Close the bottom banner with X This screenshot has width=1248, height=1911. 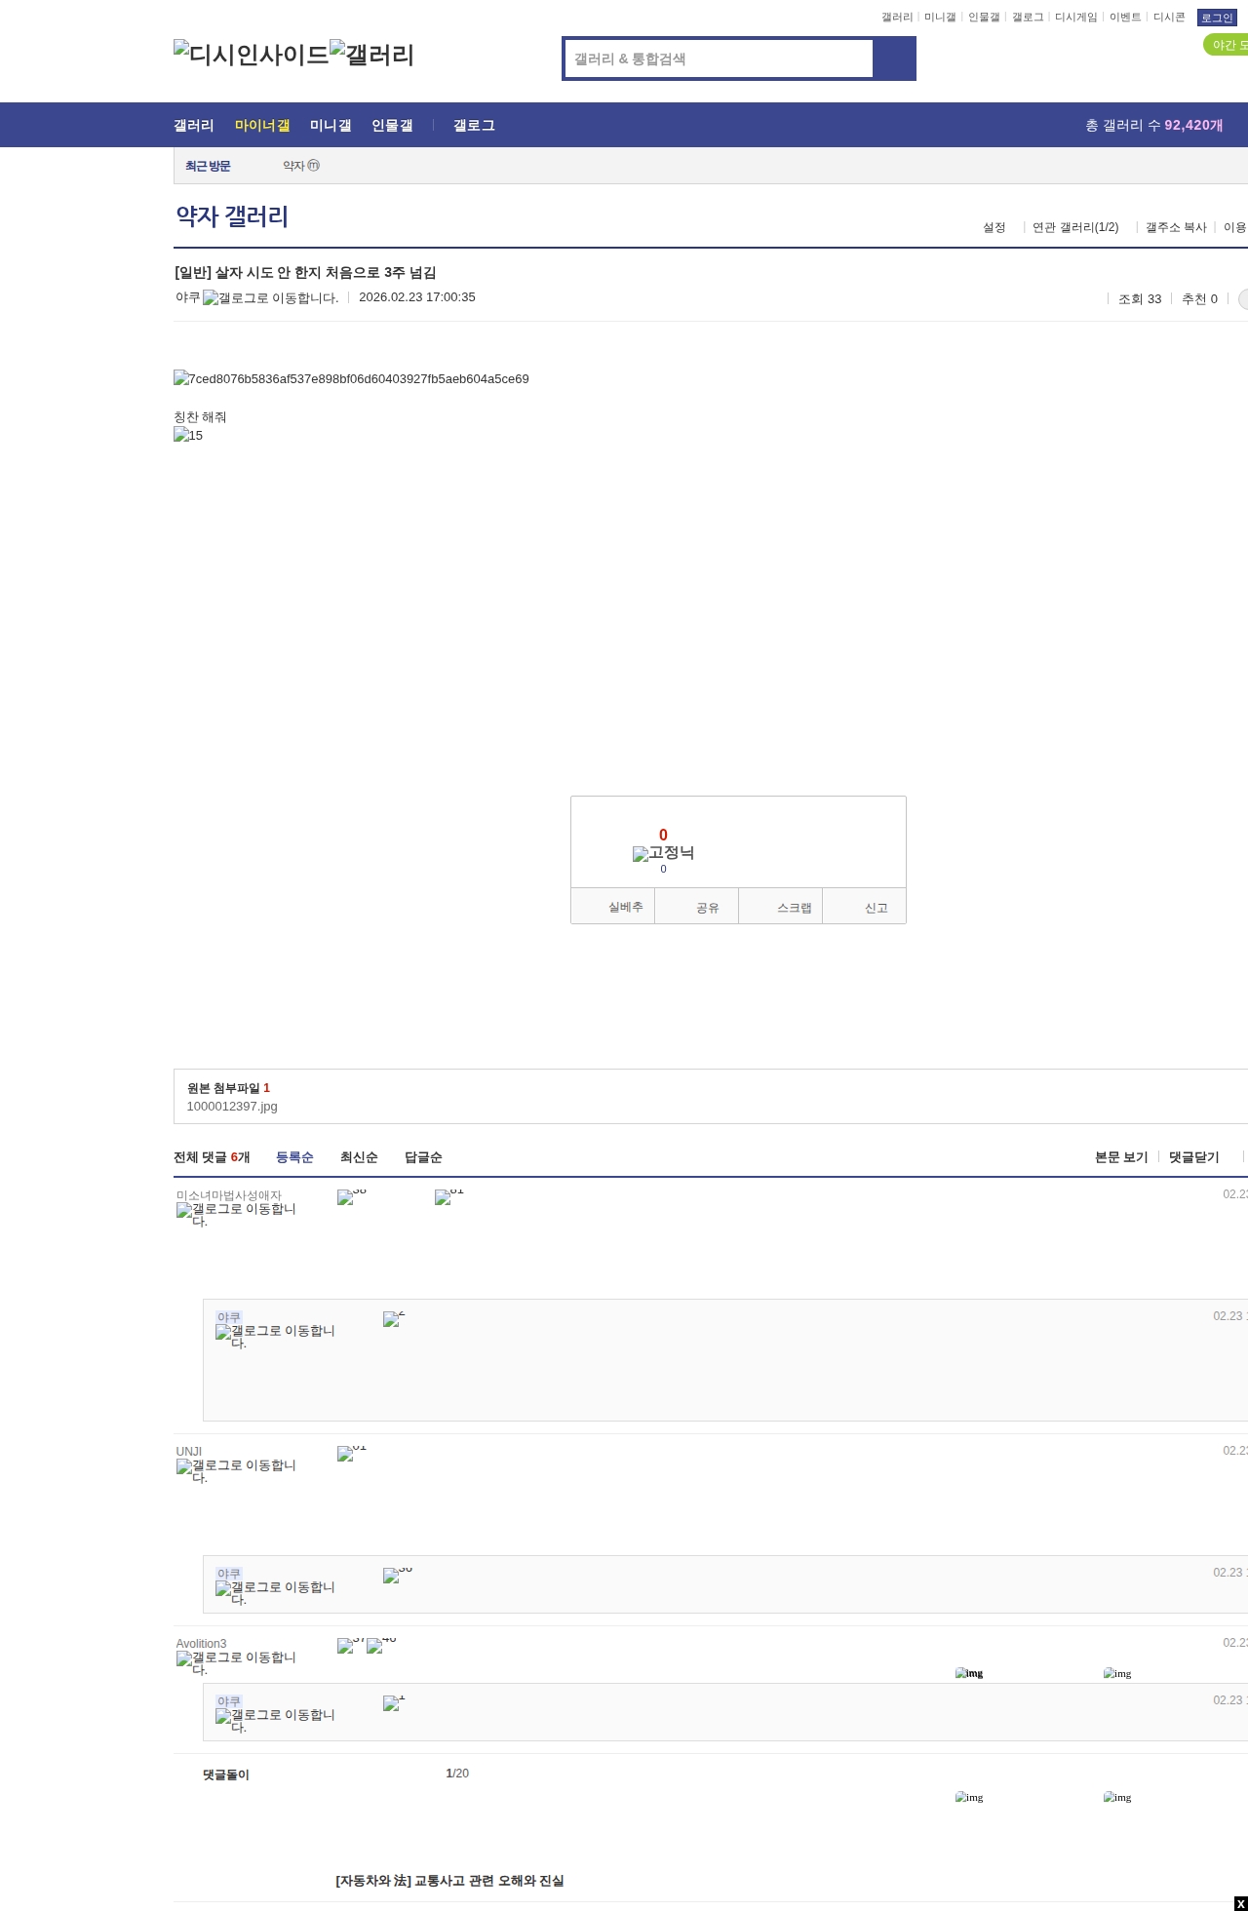tap(1240, 1904)
